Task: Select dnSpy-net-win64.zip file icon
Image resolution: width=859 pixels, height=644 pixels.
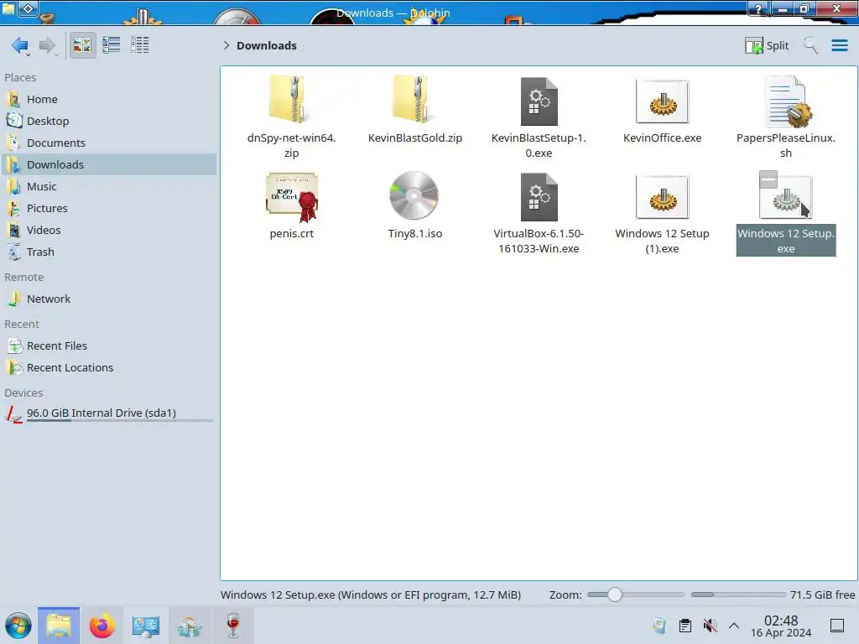Action: (x=291, y=100)
